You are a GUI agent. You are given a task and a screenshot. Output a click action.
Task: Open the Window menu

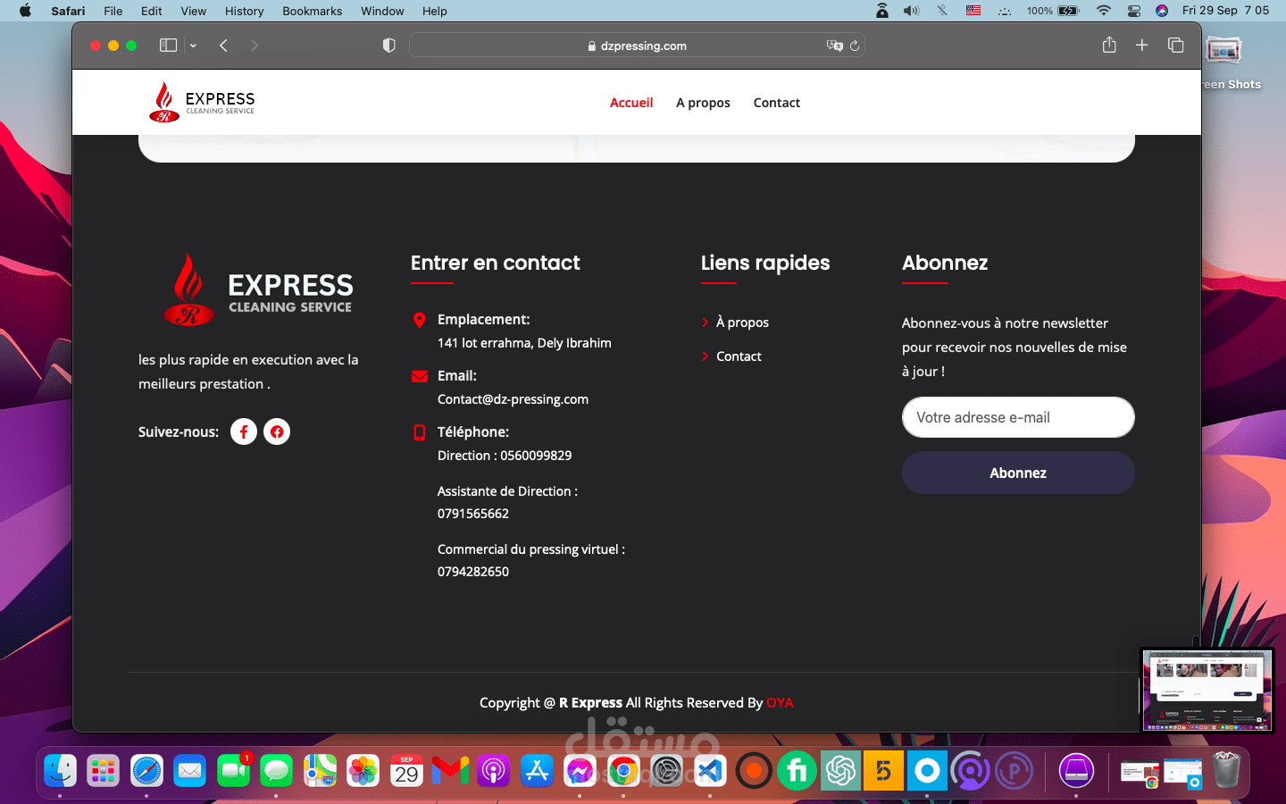click(x=382, y=11)
